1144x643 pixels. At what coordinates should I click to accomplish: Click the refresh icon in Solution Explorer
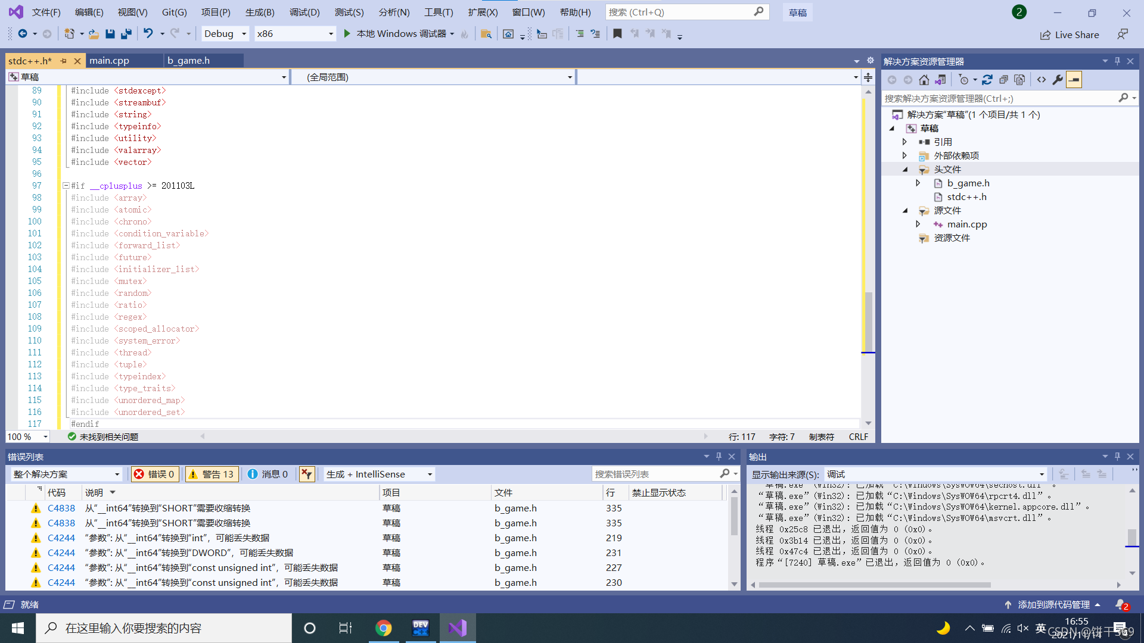pyautogui.click(x=987, y=80)
